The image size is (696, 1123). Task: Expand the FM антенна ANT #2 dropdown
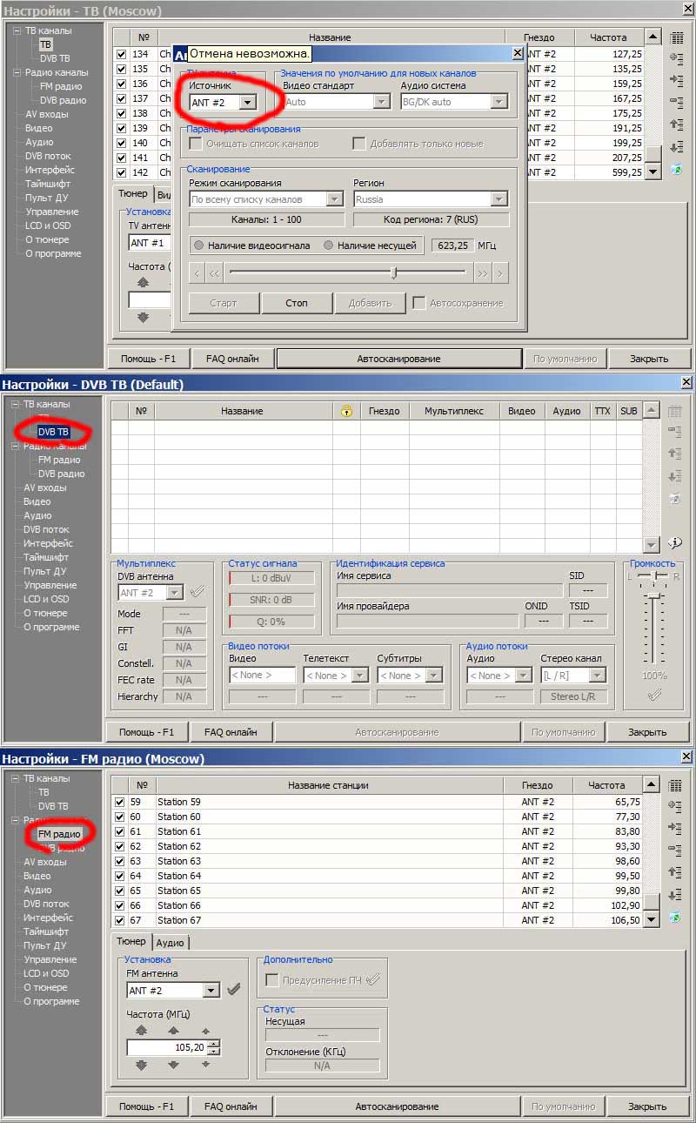(x=211, y=991)
